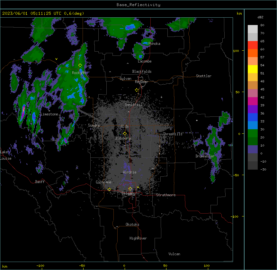Click the 100 tick on right vertical axis
This screenshot has height=270, width=277.
[x=236, y=51]
